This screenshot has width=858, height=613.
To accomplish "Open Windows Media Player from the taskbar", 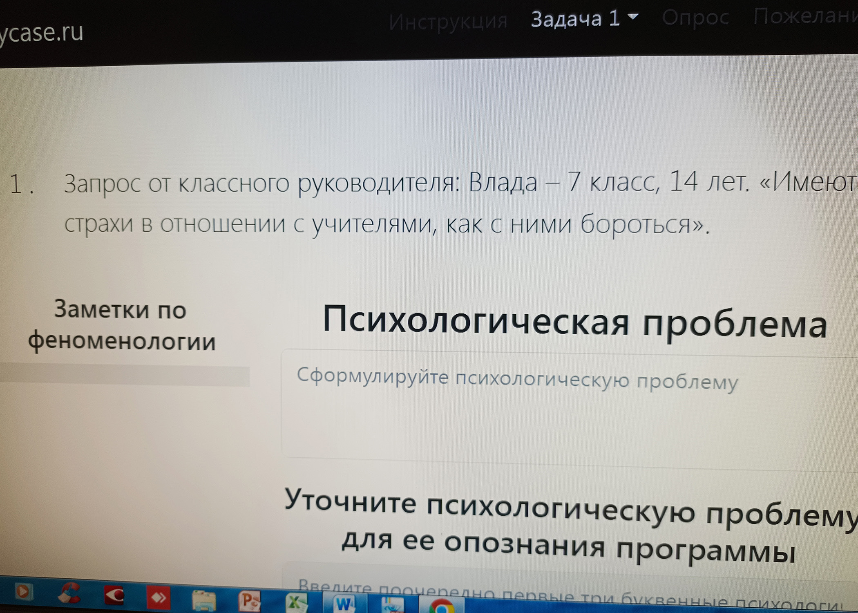I will click(x=23, y=592).
